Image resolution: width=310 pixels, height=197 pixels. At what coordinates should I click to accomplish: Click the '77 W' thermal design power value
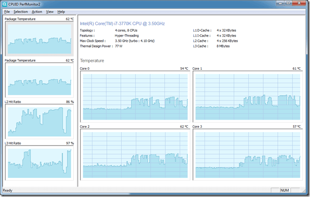coord(118,46)
